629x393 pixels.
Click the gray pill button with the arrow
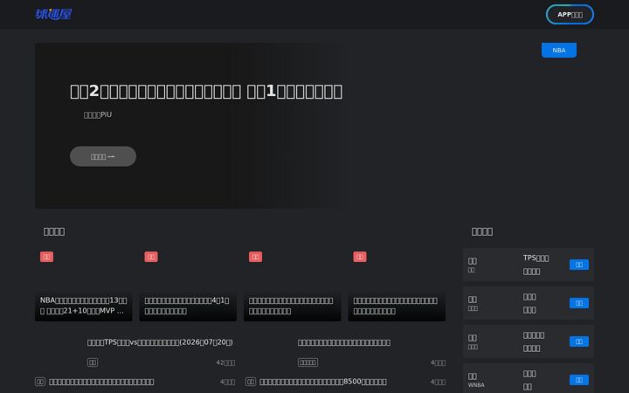[x=103, y=156]
